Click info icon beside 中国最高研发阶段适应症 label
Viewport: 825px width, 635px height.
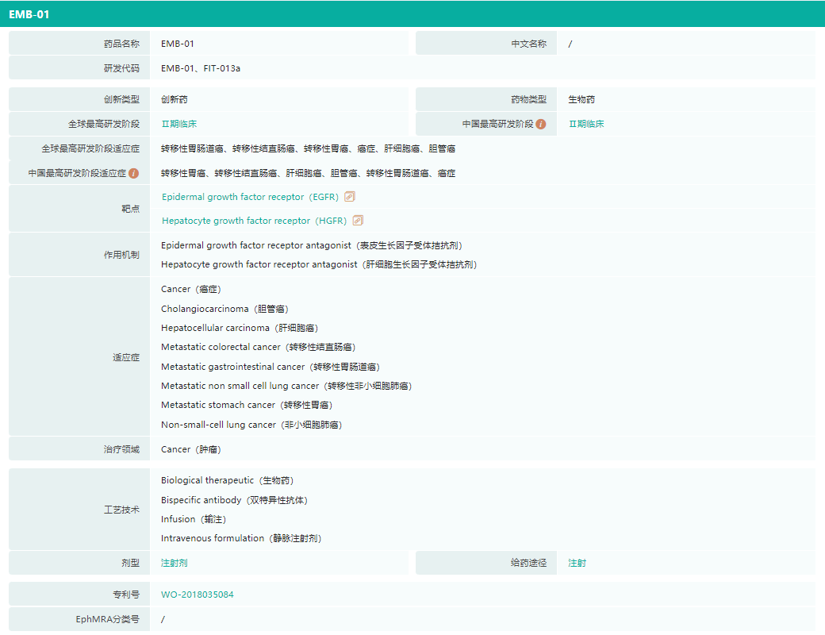(x=134, y=173)
